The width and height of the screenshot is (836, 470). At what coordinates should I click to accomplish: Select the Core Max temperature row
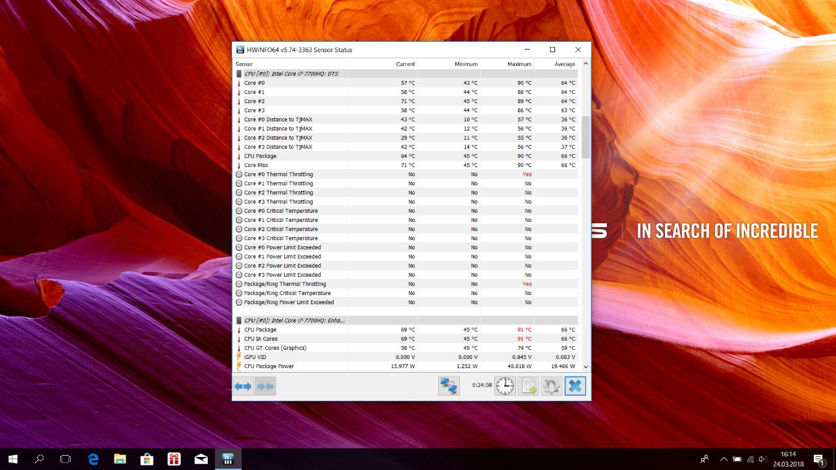pos(256,165)
